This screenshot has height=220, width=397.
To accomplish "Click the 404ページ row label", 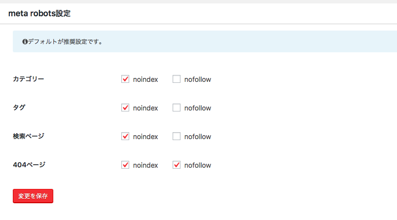I will (x=29, y=165).
